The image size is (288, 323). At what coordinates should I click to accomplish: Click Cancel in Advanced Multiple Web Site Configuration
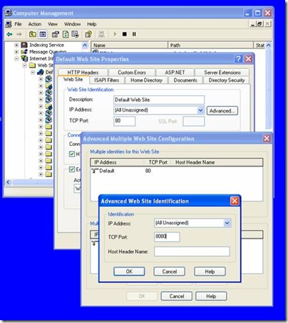point(177,296)
